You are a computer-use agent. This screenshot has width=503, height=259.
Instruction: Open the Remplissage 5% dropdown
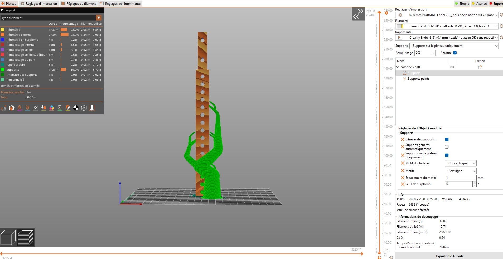pos(425,53)
